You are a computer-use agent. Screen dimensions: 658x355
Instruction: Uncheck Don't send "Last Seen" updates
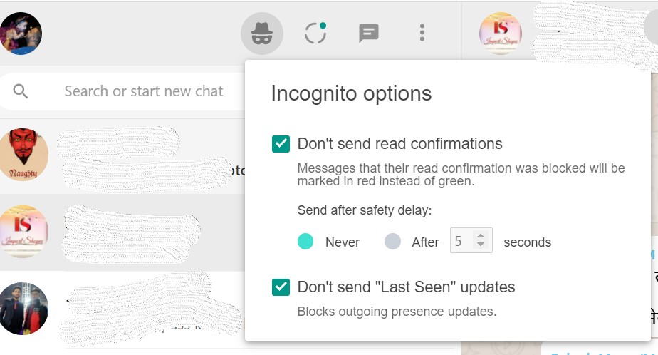coord(281,287)
